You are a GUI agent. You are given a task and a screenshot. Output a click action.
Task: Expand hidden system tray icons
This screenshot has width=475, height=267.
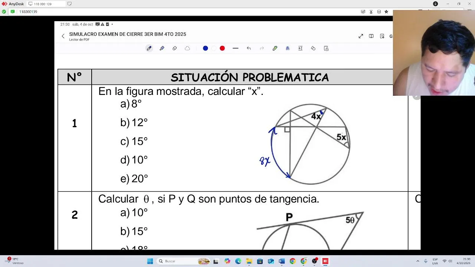(418, 261)
